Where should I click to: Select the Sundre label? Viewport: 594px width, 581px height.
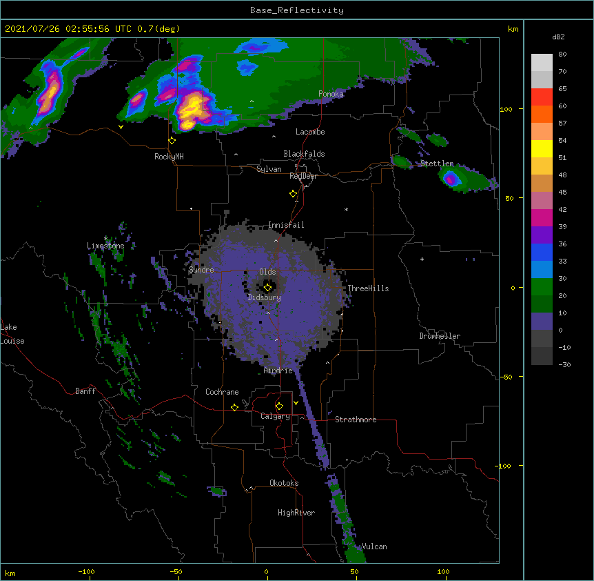coord(201,270)
